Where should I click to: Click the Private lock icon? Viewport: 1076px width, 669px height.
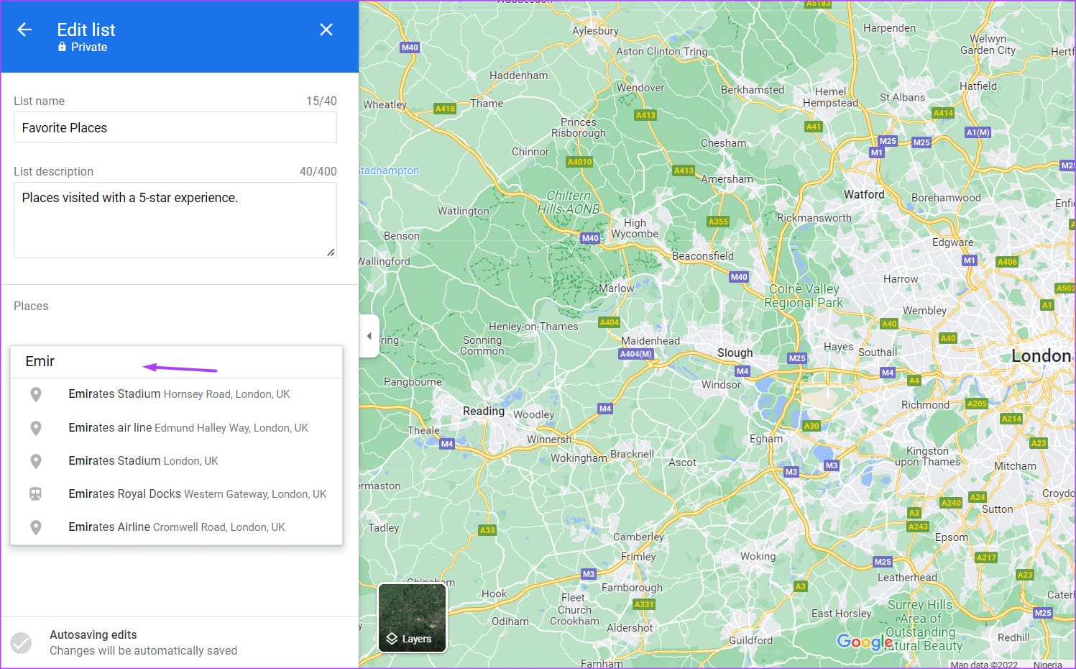[x=62, y=47]
